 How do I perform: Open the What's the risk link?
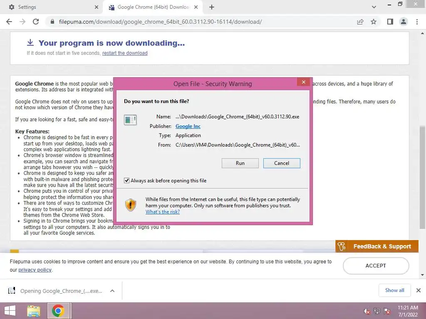click(x=163, y=212)
